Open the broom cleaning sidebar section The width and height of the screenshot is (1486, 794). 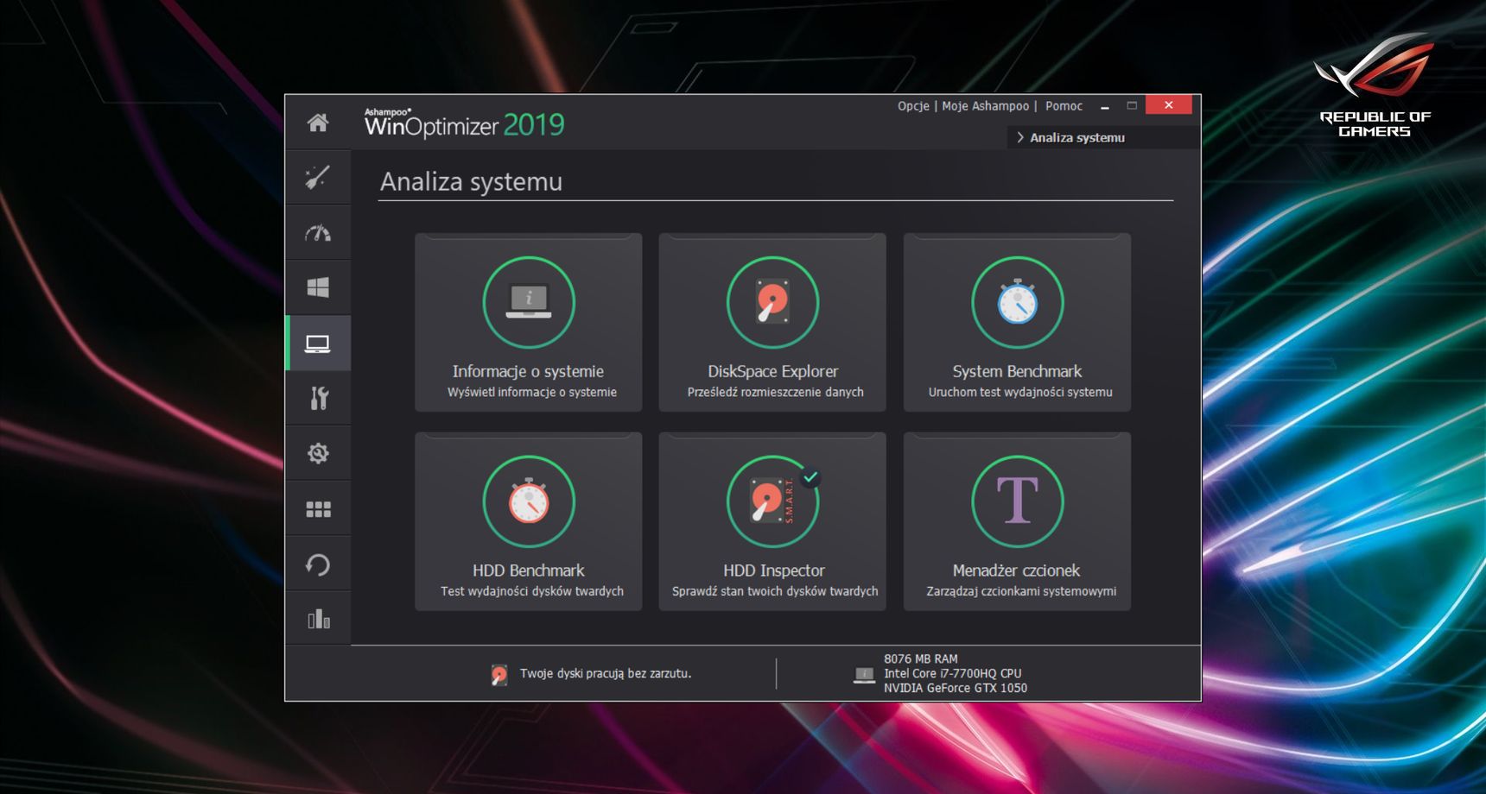pos(318,177)
